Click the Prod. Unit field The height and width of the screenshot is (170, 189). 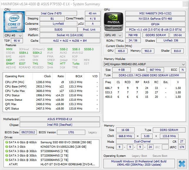click(89, 29)
